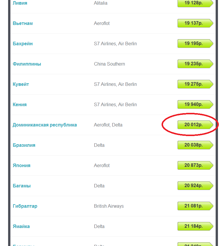222x246 pixels.
Task: Click the 21 081р. Gibraltar price button
Action: pos(195,206)
